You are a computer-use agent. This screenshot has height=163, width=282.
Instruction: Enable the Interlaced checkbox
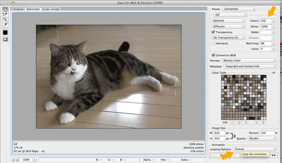click(213, 43)
